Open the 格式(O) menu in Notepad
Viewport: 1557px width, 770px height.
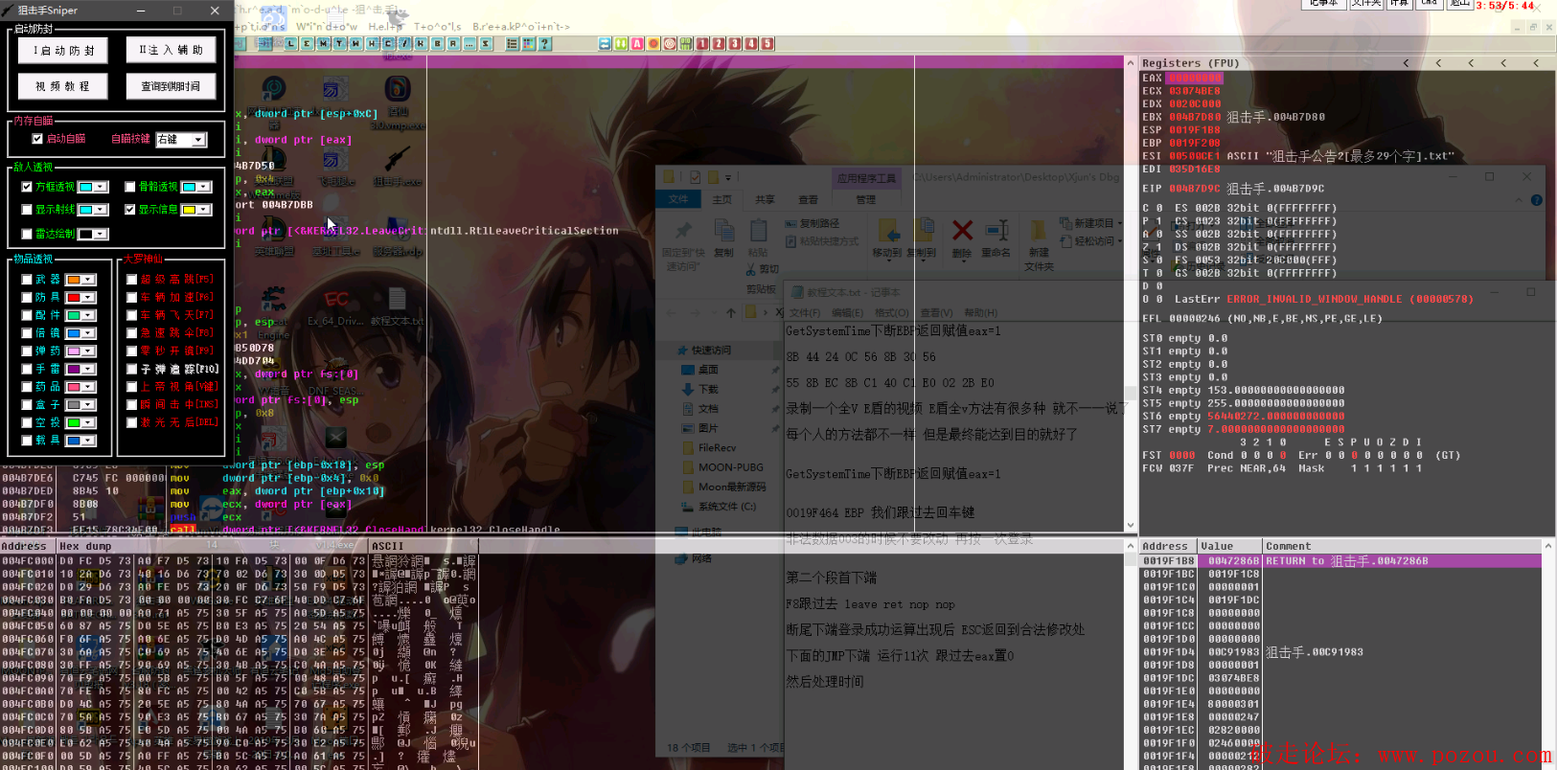pyautogui.click(x=891, y=313)
